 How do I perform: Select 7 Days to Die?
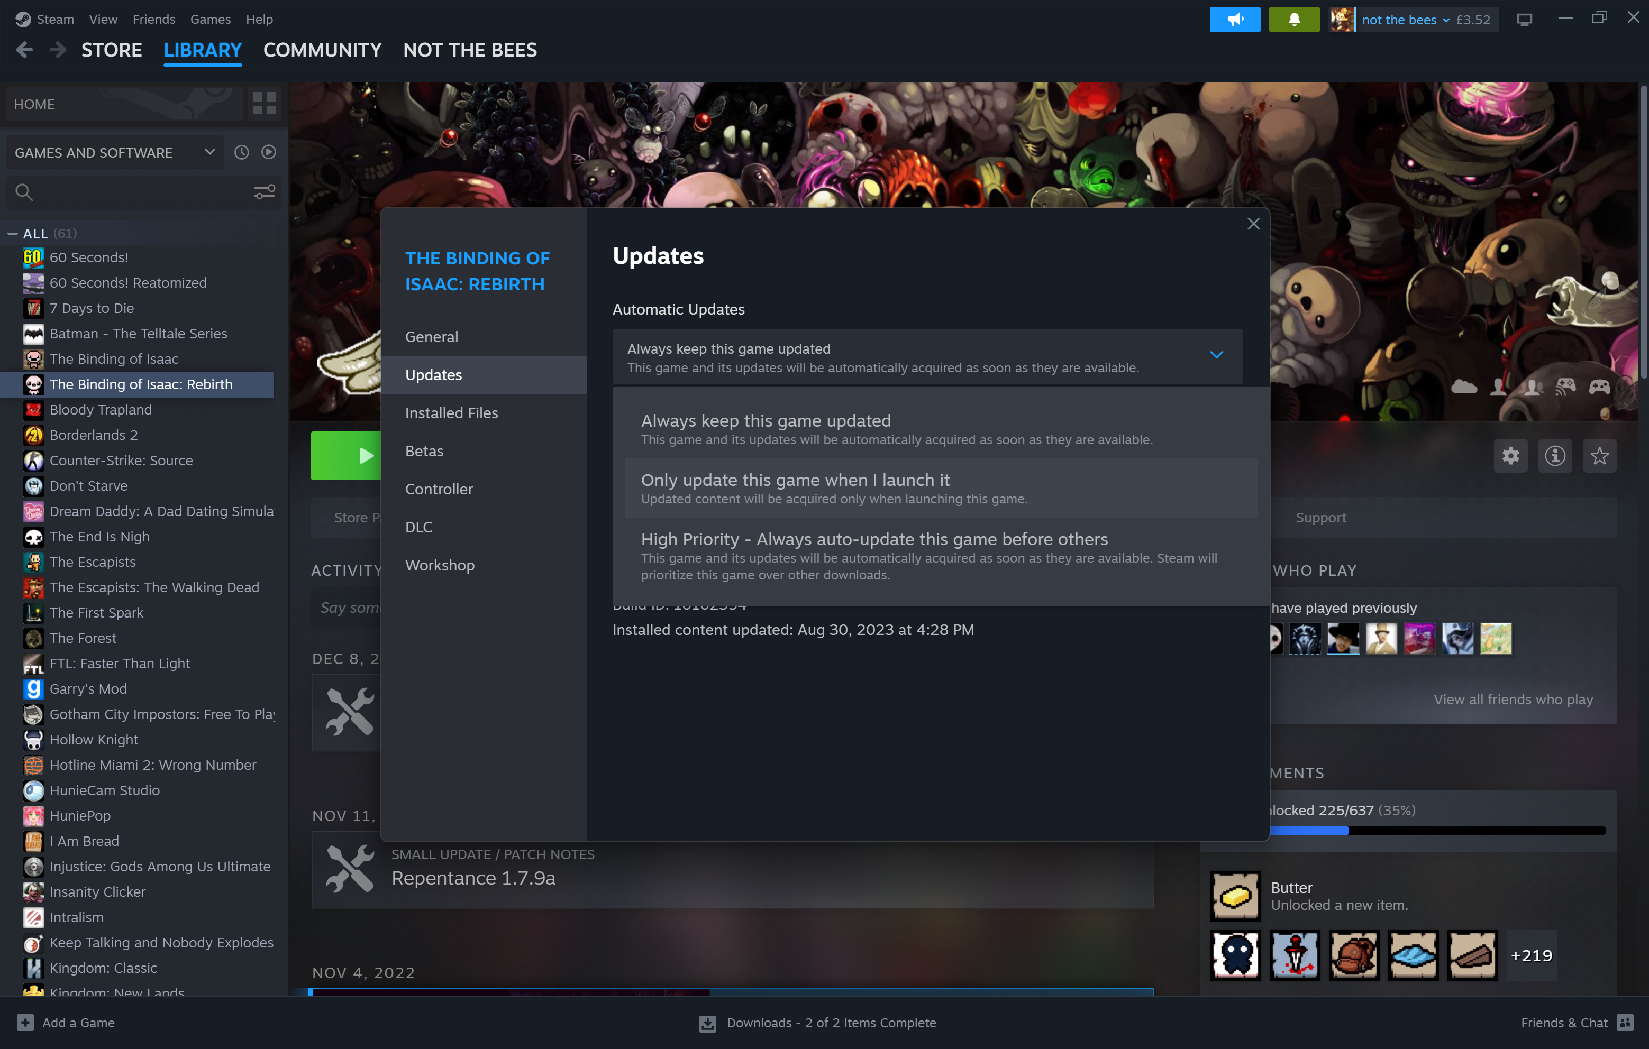pos(137,308)
